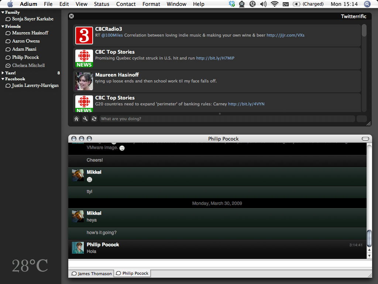Click Mikkel's avatar beside 'heya' message
The image size is (378, 284).
coord(78,216)
